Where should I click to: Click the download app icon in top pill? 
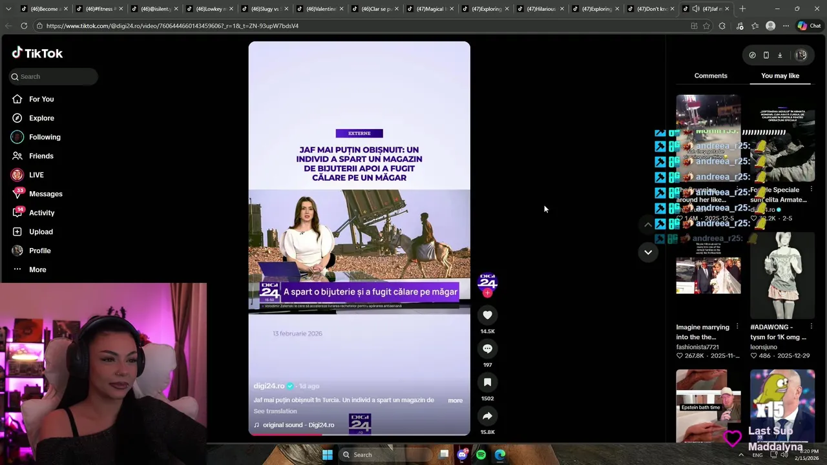[x=780, y=56]
